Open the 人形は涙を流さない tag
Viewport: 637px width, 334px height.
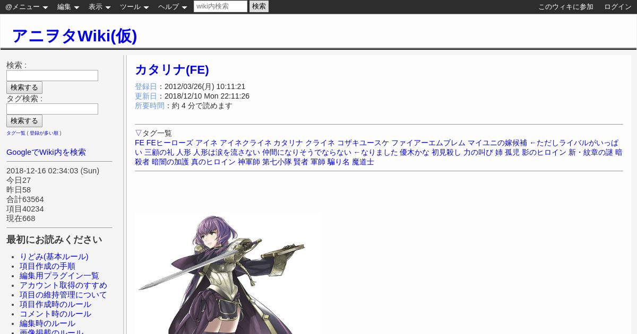tap(227, 152)
